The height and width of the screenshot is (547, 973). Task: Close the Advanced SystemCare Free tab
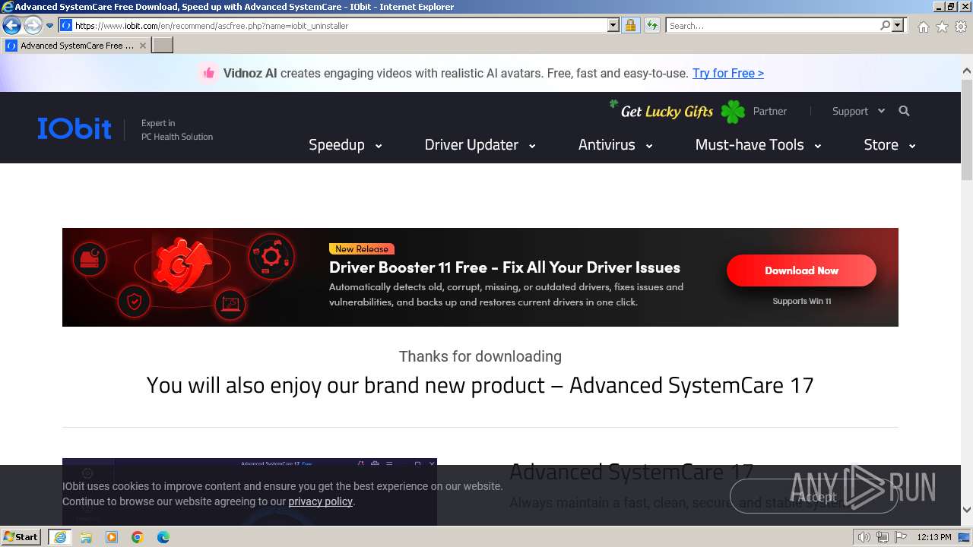point(143,46)
